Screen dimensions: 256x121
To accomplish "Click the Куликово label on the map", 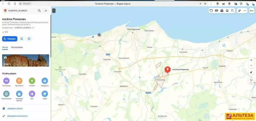I will pyautogui.click(x=183, y=52).
